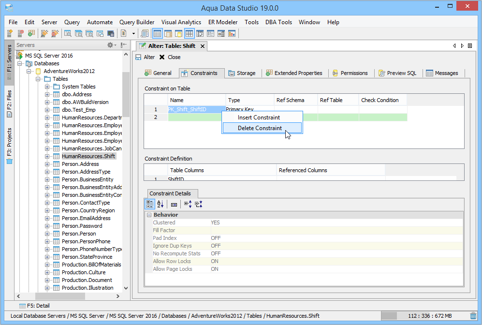Expand the Person.Address table node
This screenshot has height=325, width=482.
(x=47, y=164)
